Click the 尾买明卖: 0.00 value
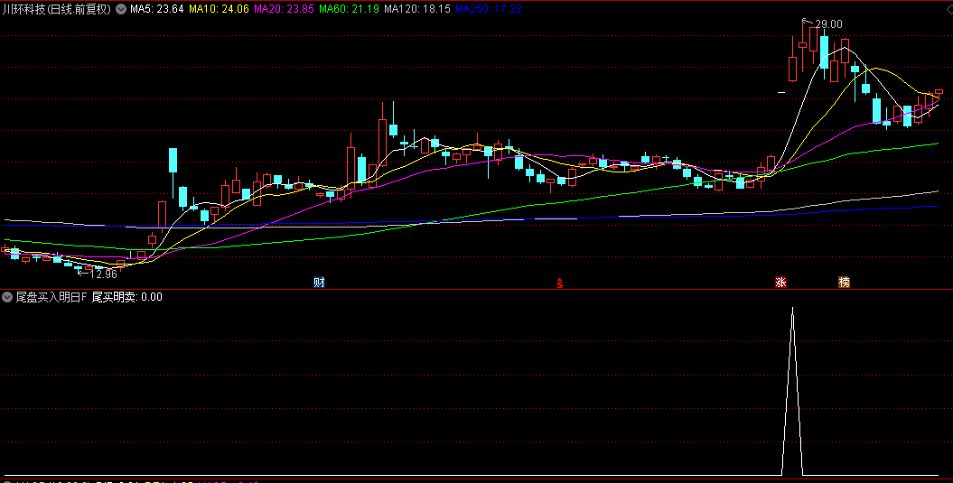The height and width of the screenshot is (483, 953). pyautogui.click(x=126, y=297)
